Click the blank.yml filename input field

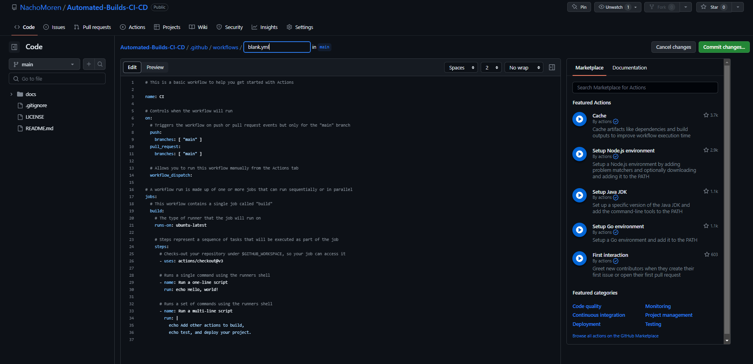click(277, 47)
